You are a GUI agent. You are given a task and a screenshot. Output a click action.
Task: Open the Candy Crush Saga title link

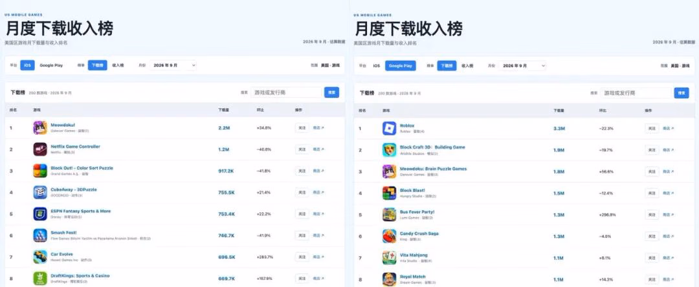[x=419, y=233]
